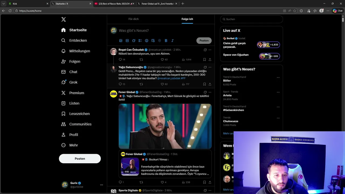Open Premium in the sidebar
Screen dimensions: 345x194
[73, 93]
